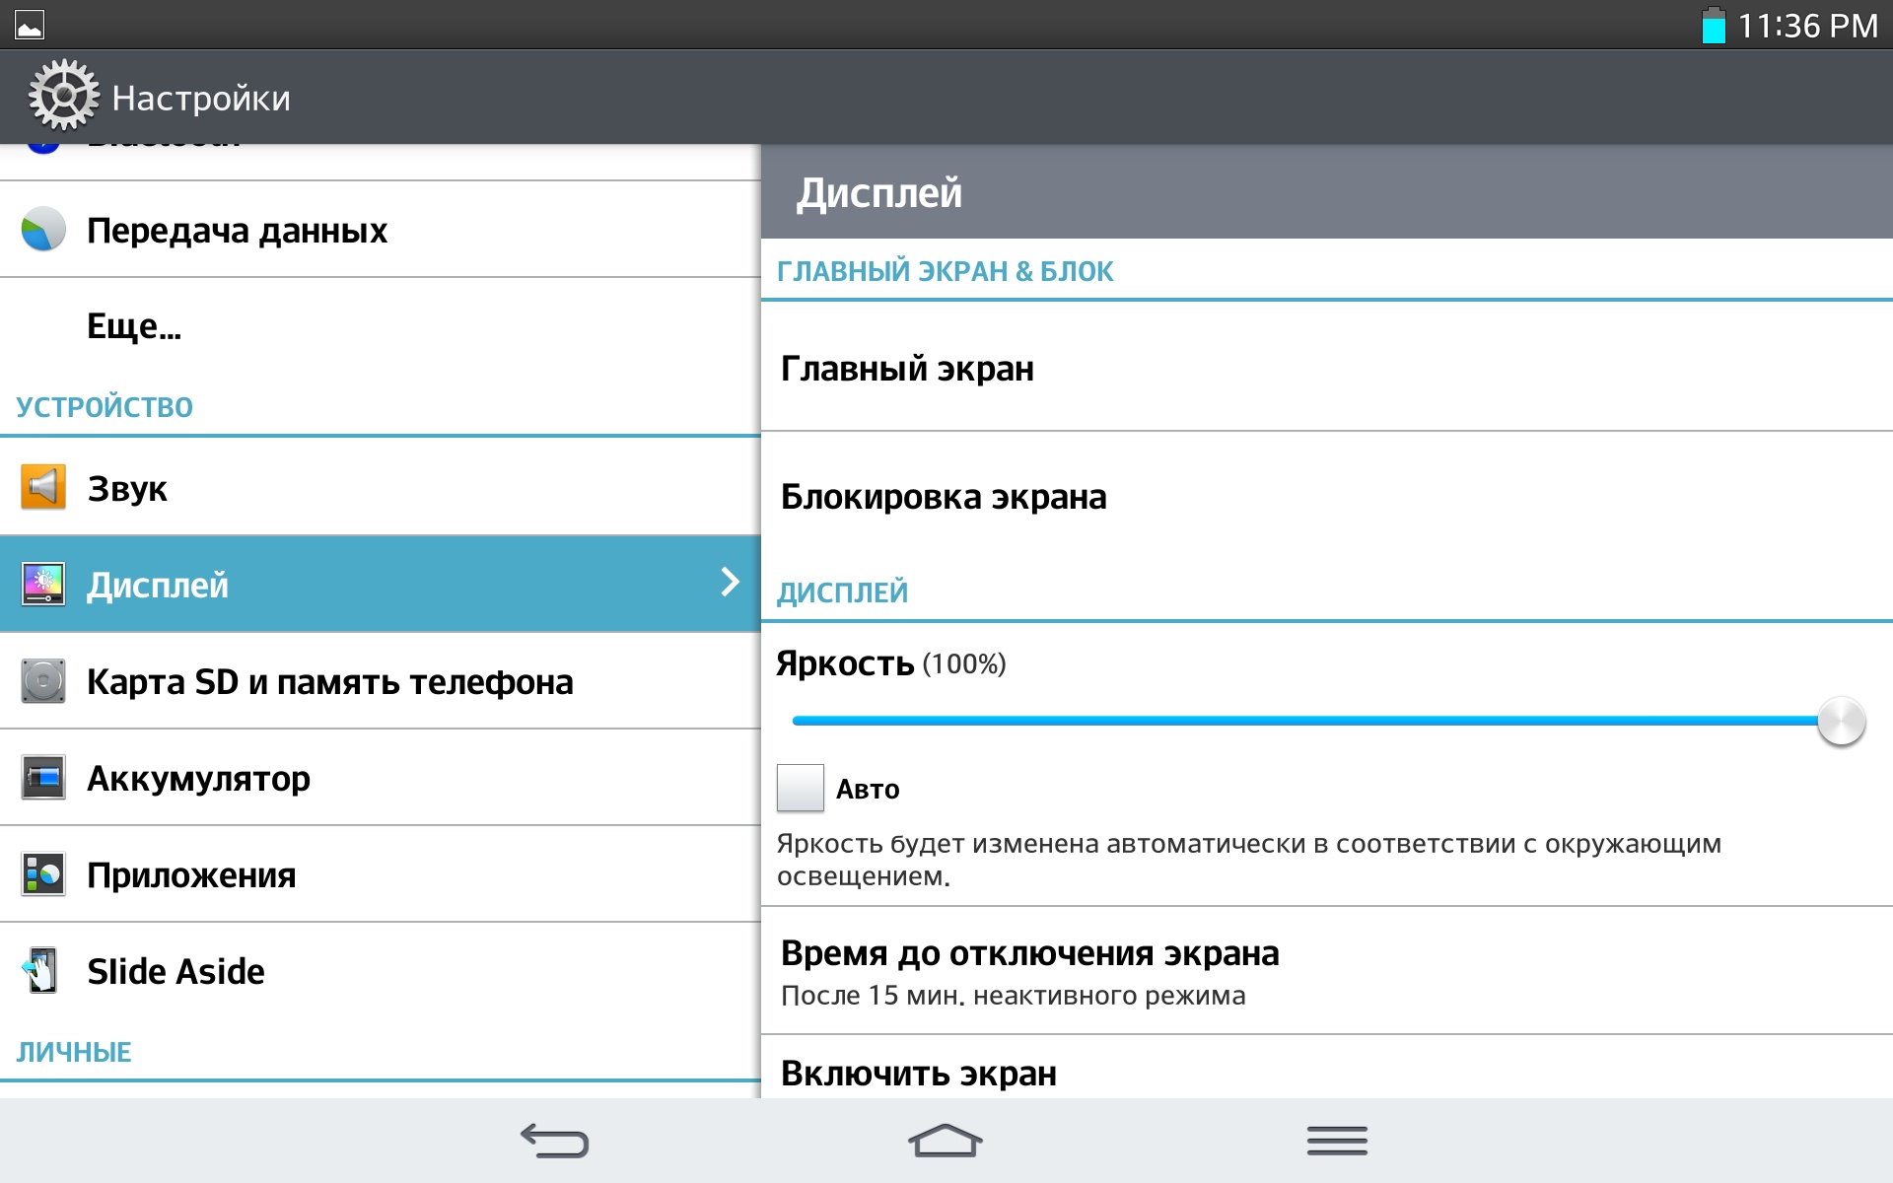Viewport: 1893px width, 1183px height.
Task: Enable the Авто brightness checkbox
Action: point(800,788)
